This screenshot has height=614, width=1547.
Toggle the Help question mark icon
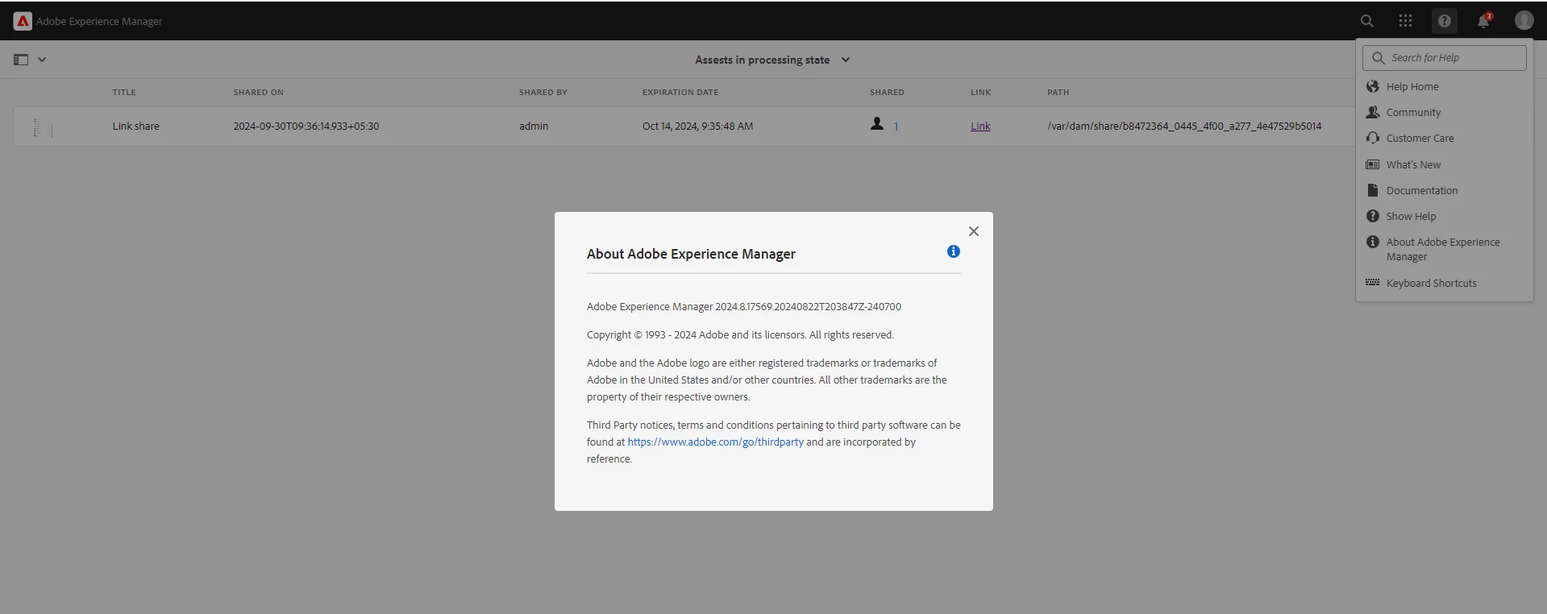point(1445,21)
